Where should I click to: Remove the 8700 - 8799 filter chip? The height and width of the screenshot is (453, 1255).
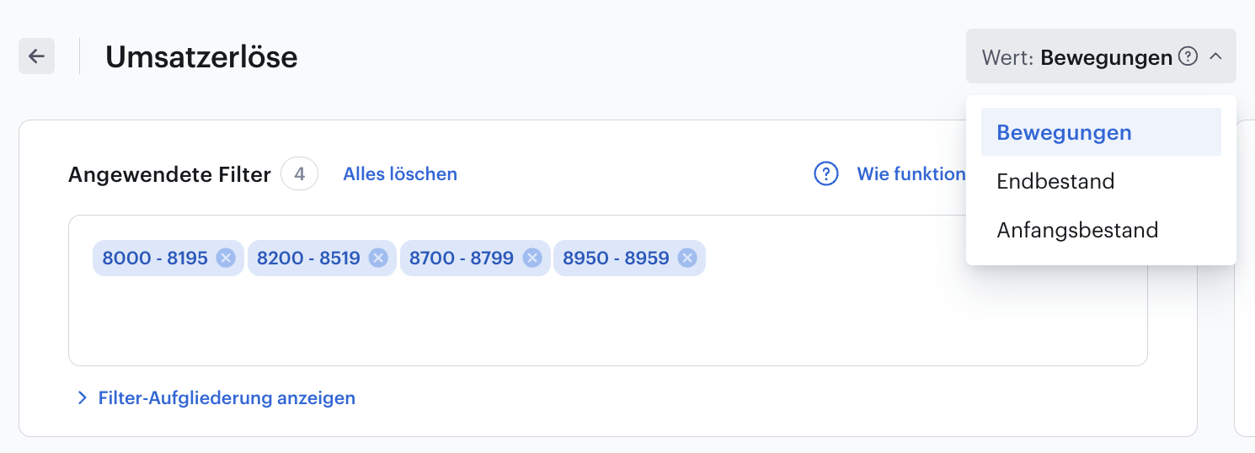pos(531,258)
